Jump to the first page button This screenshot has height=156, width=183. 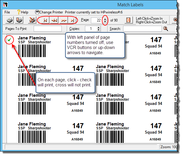point(45,20)
